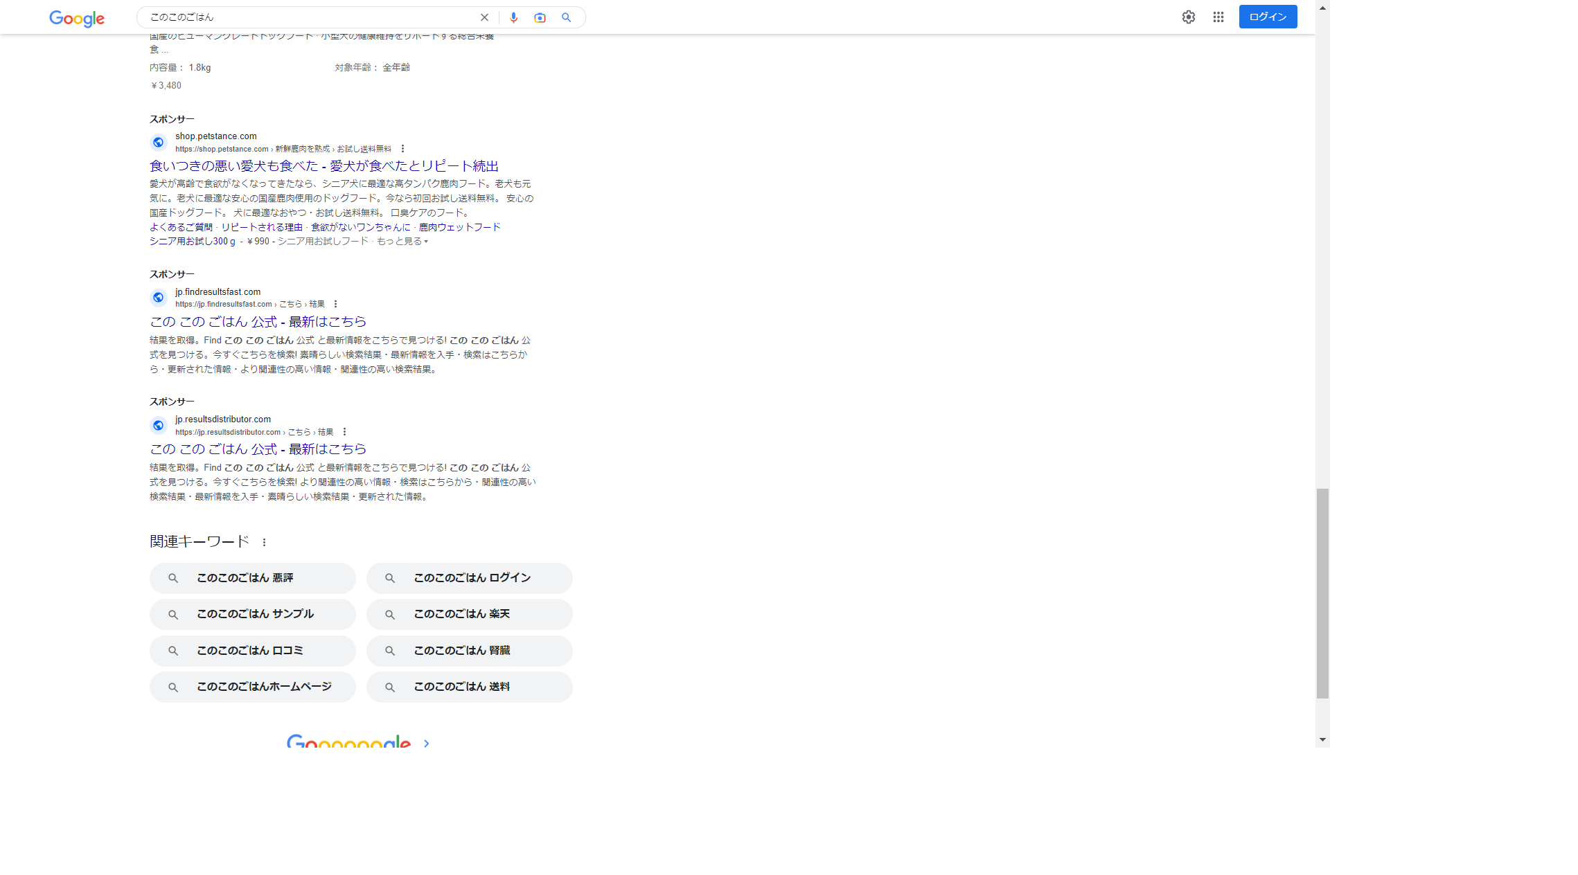The image size is (1578, 875).
Task: Search related keyword このこのごはん 腎臓
Action: tap(469, 651)
